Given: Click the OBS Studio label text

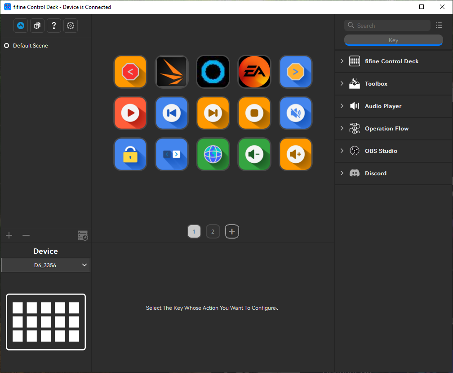Looking at the screenshot, I should click(381, 151).
